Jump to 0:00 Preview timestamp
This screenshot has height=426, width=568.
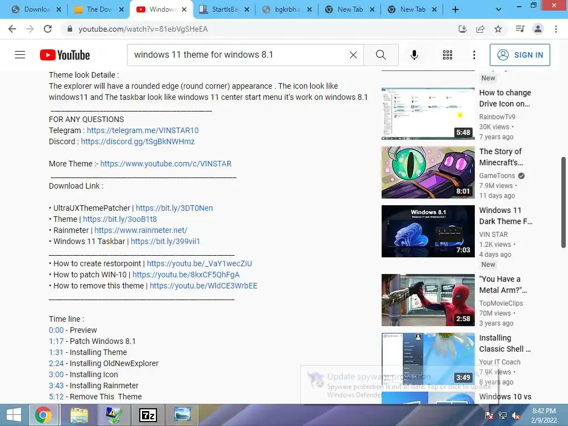tap(56, 330)
